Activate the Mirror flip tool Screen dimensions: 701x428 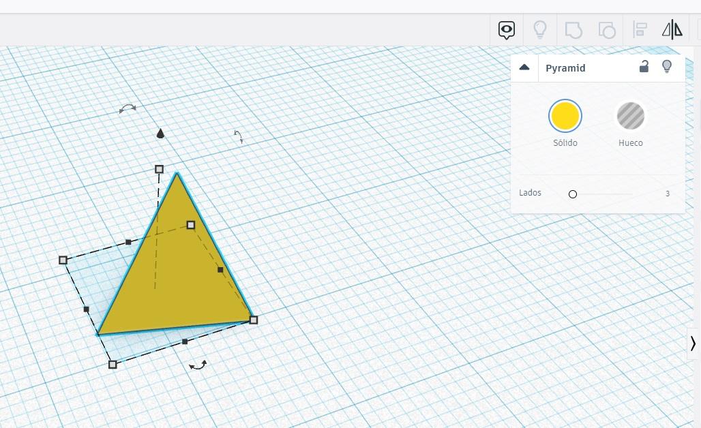coord(672,30)
